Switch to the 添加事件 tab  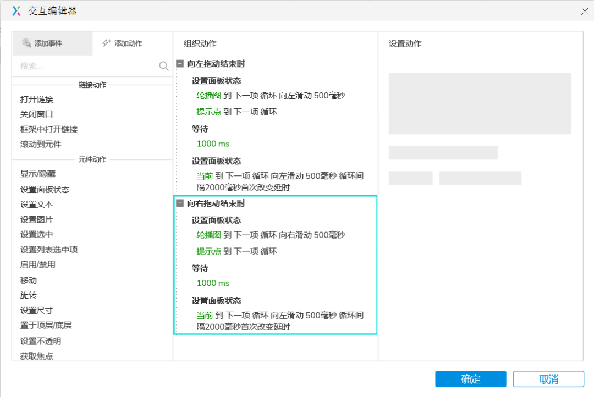click(53, 43)
